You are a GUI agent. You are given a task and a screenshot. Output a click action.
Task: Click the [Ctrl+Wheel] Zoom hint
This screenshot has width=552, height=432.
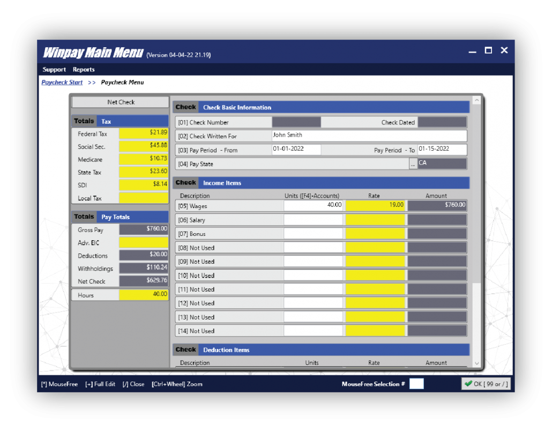coord(177,384)
